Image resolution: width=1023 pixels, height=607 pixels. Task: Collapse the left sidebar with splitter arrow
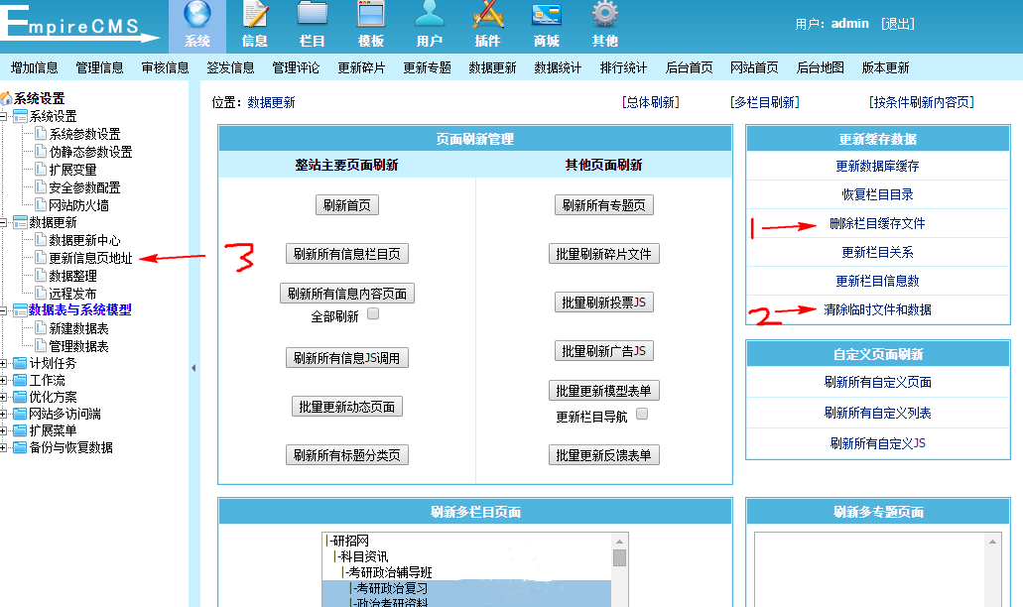point(193,368)
